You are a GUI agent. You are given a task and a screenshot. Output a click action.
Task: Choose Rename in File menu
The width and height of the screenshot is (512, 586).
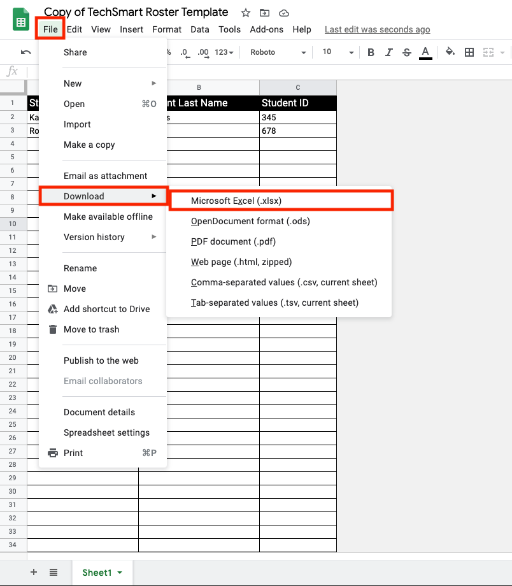[103, 268]
